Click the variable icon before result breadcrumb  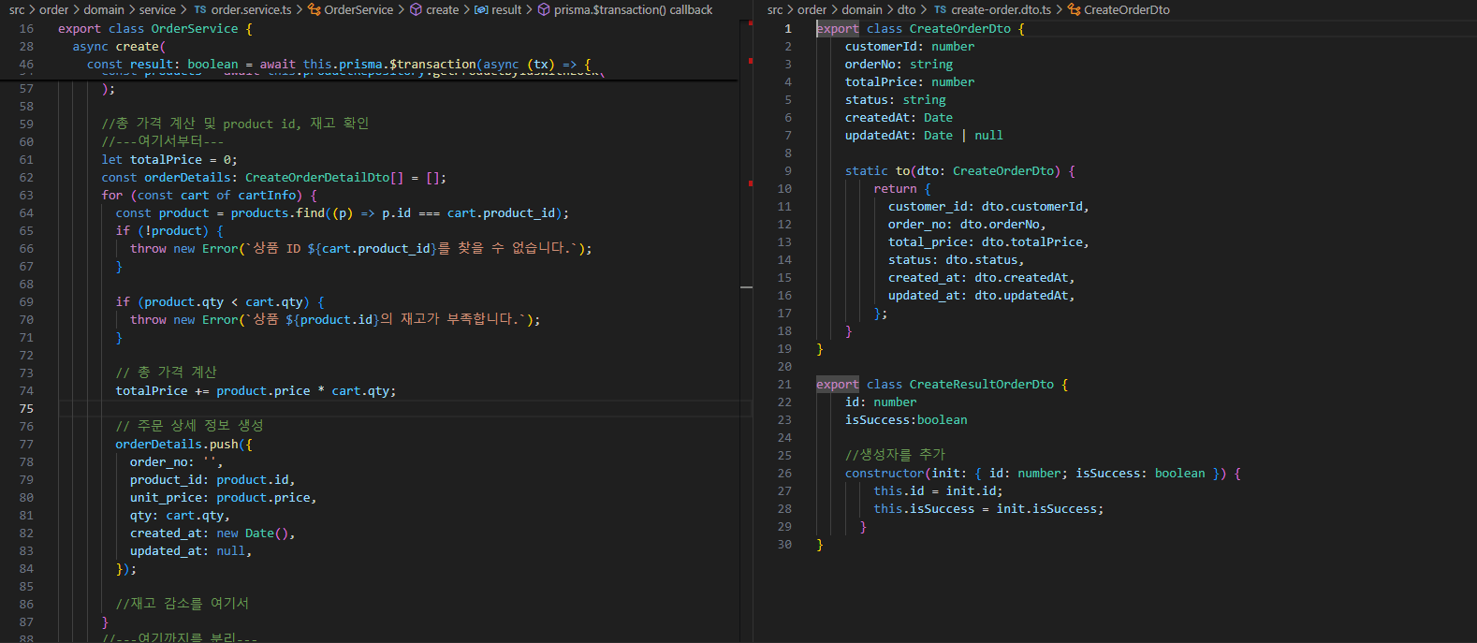click(x=481, y=9)
